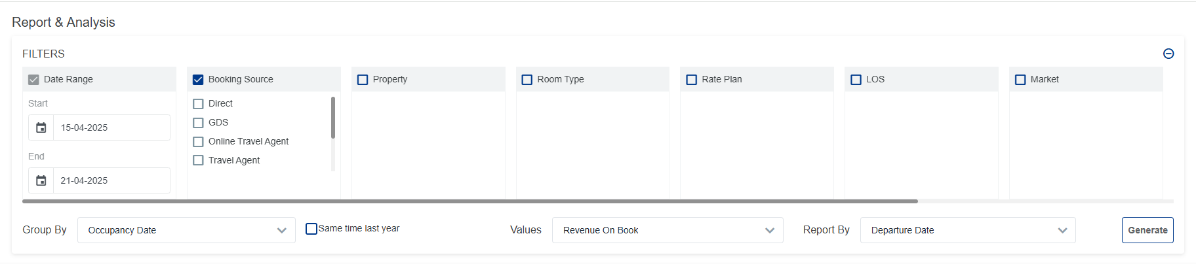Click the horizontal filters scrollbar

[x=469, y=201]
